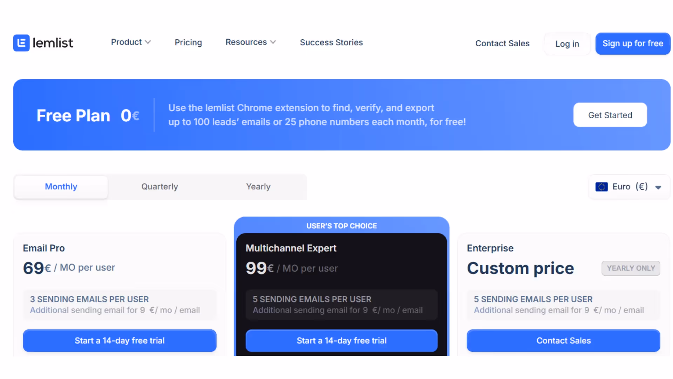Click the Contact Sales header link
Viewport: 673px width, 379px height.
502,44
